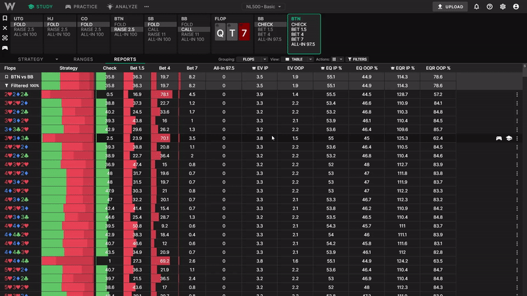Viewport: 527px width, 296px height.
Task: Sort by EQR OOP % column header
Action: [438, 68]
